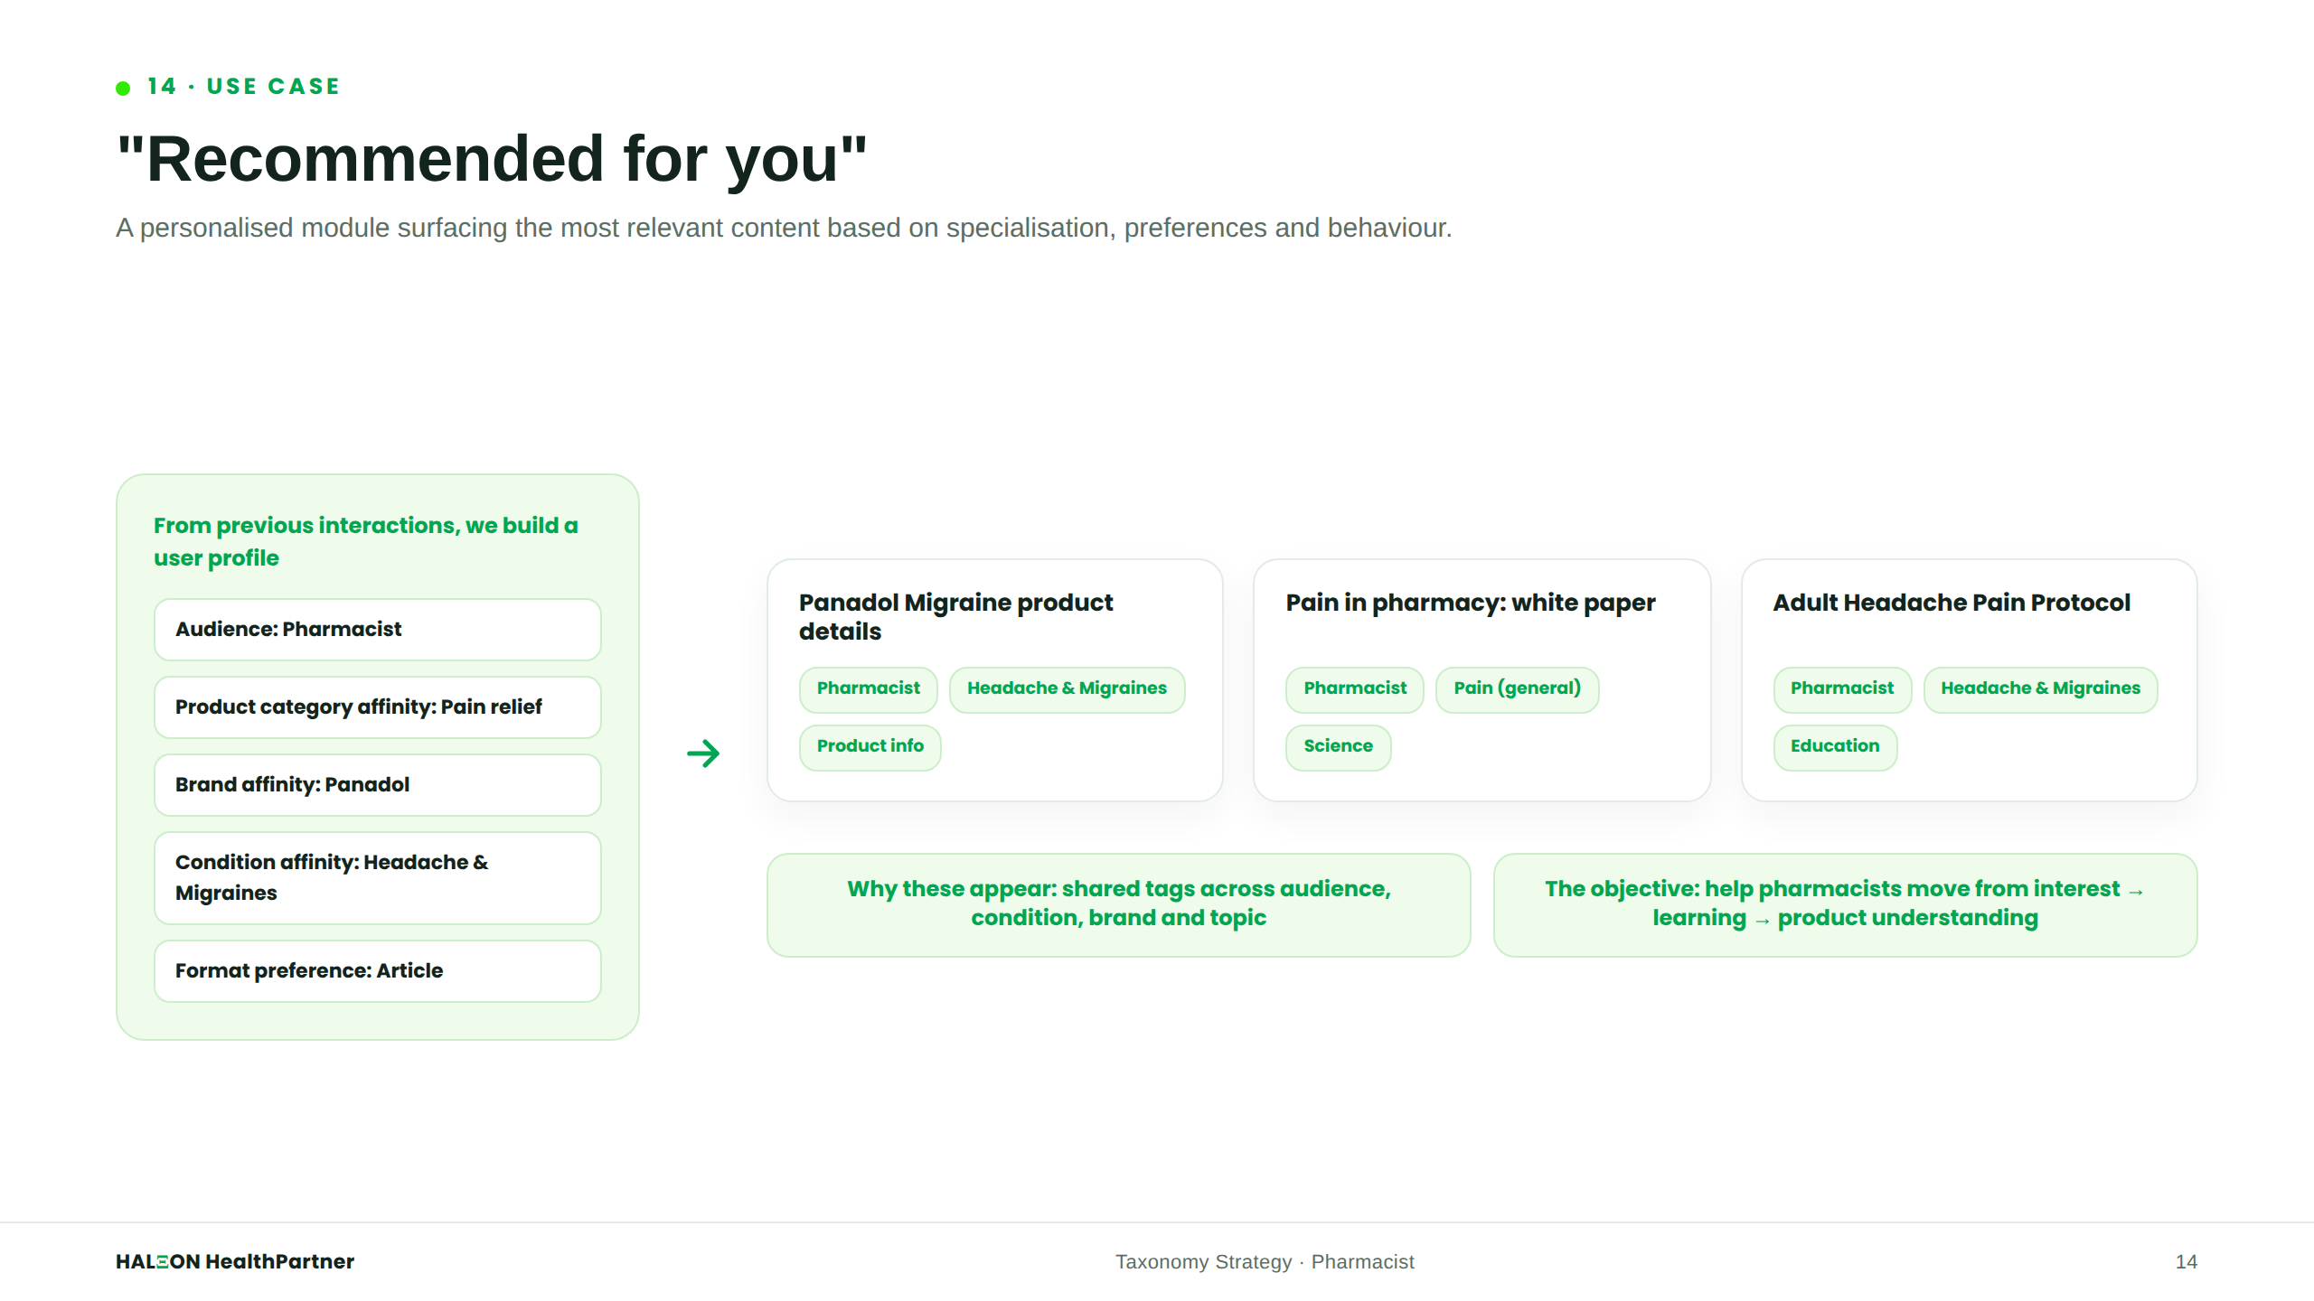Select the "Pain (general)" tag
The image size is (2314, 1301).
tap(1518, 689)
